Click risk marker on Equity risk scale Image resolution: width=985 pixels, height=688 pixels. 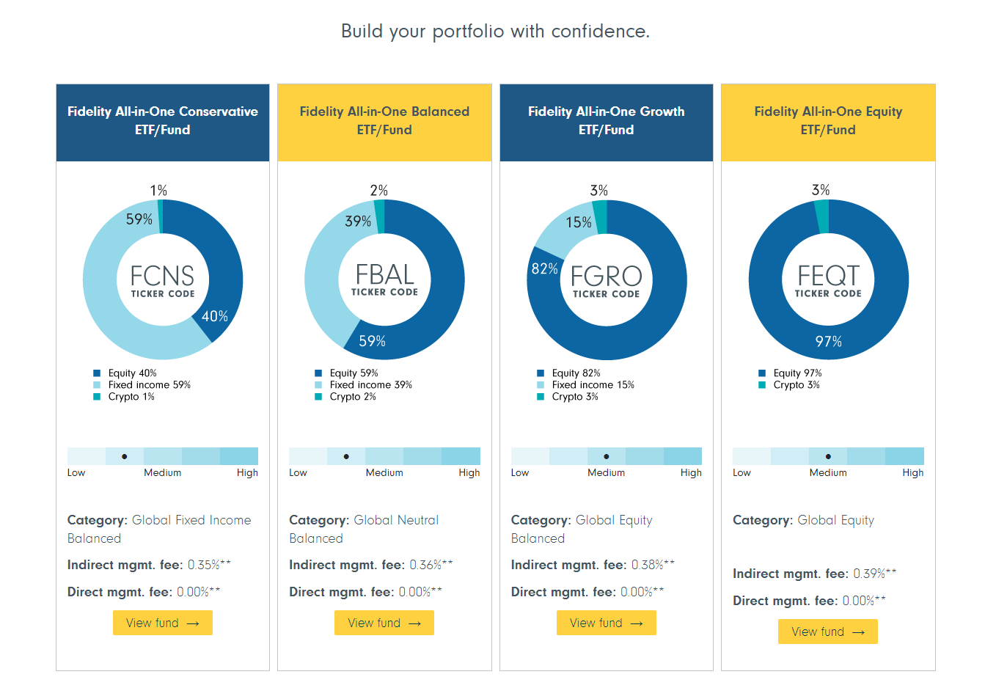click(828, 456)
